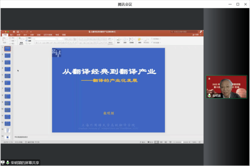This screenshot has width=250, height=166.
Task: Switch to slide sorter view icon
Action: 161,142
